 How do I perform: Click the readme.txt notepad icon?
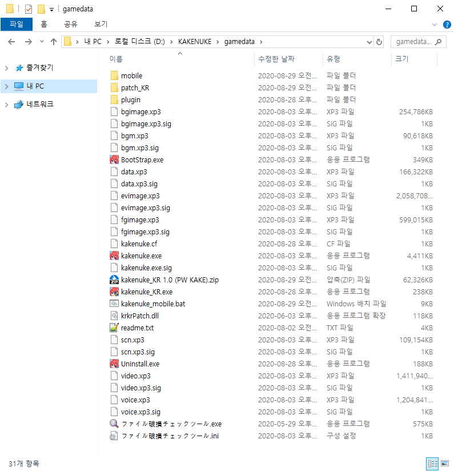click(114, 328)
